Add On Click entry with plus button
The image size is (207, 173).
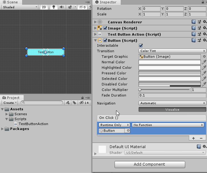[x=193, y=138]
